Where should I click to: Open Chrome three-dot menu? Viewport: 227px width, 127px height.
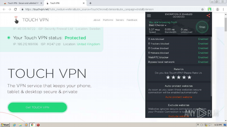pos(223,9)
